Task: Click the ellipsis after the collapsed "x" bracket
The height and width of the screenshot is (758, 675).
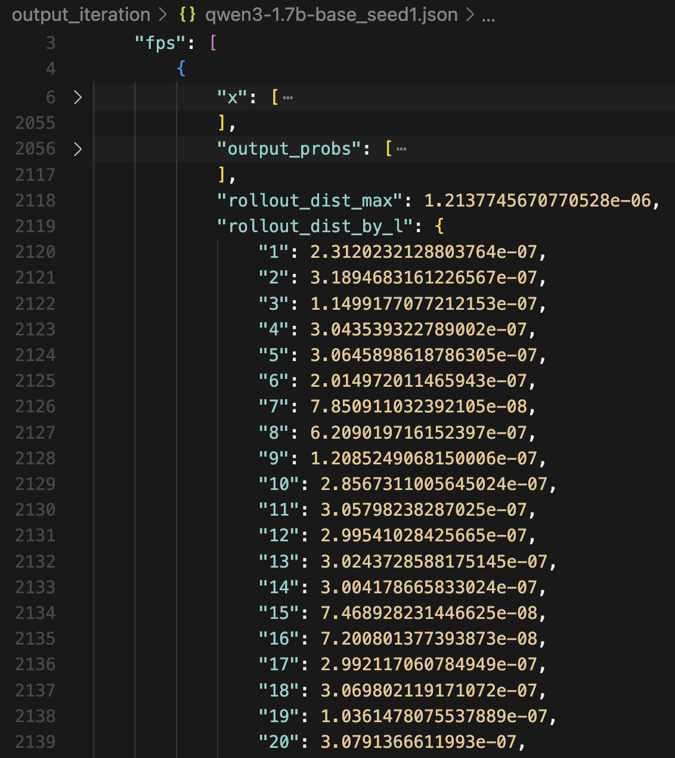Action: point(288,97)
